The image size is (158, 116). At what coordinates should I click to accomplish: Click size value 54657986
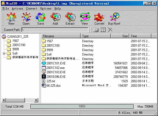point(121,68)
